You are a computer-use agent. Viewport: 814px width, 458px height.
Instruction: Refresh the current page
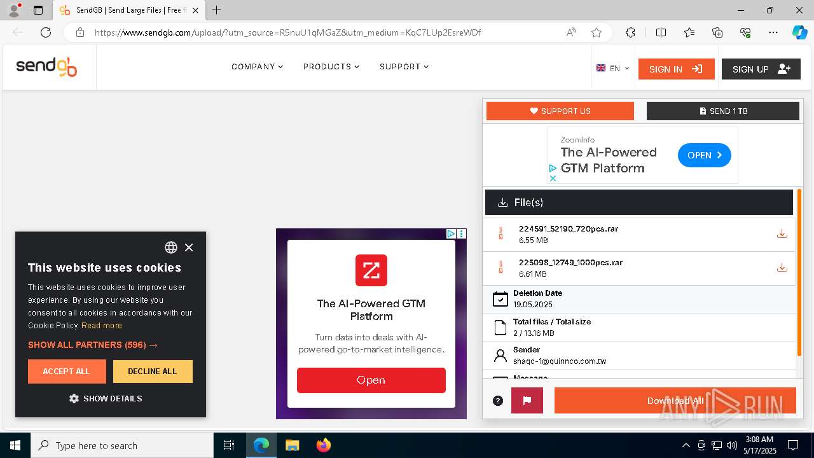46,32
